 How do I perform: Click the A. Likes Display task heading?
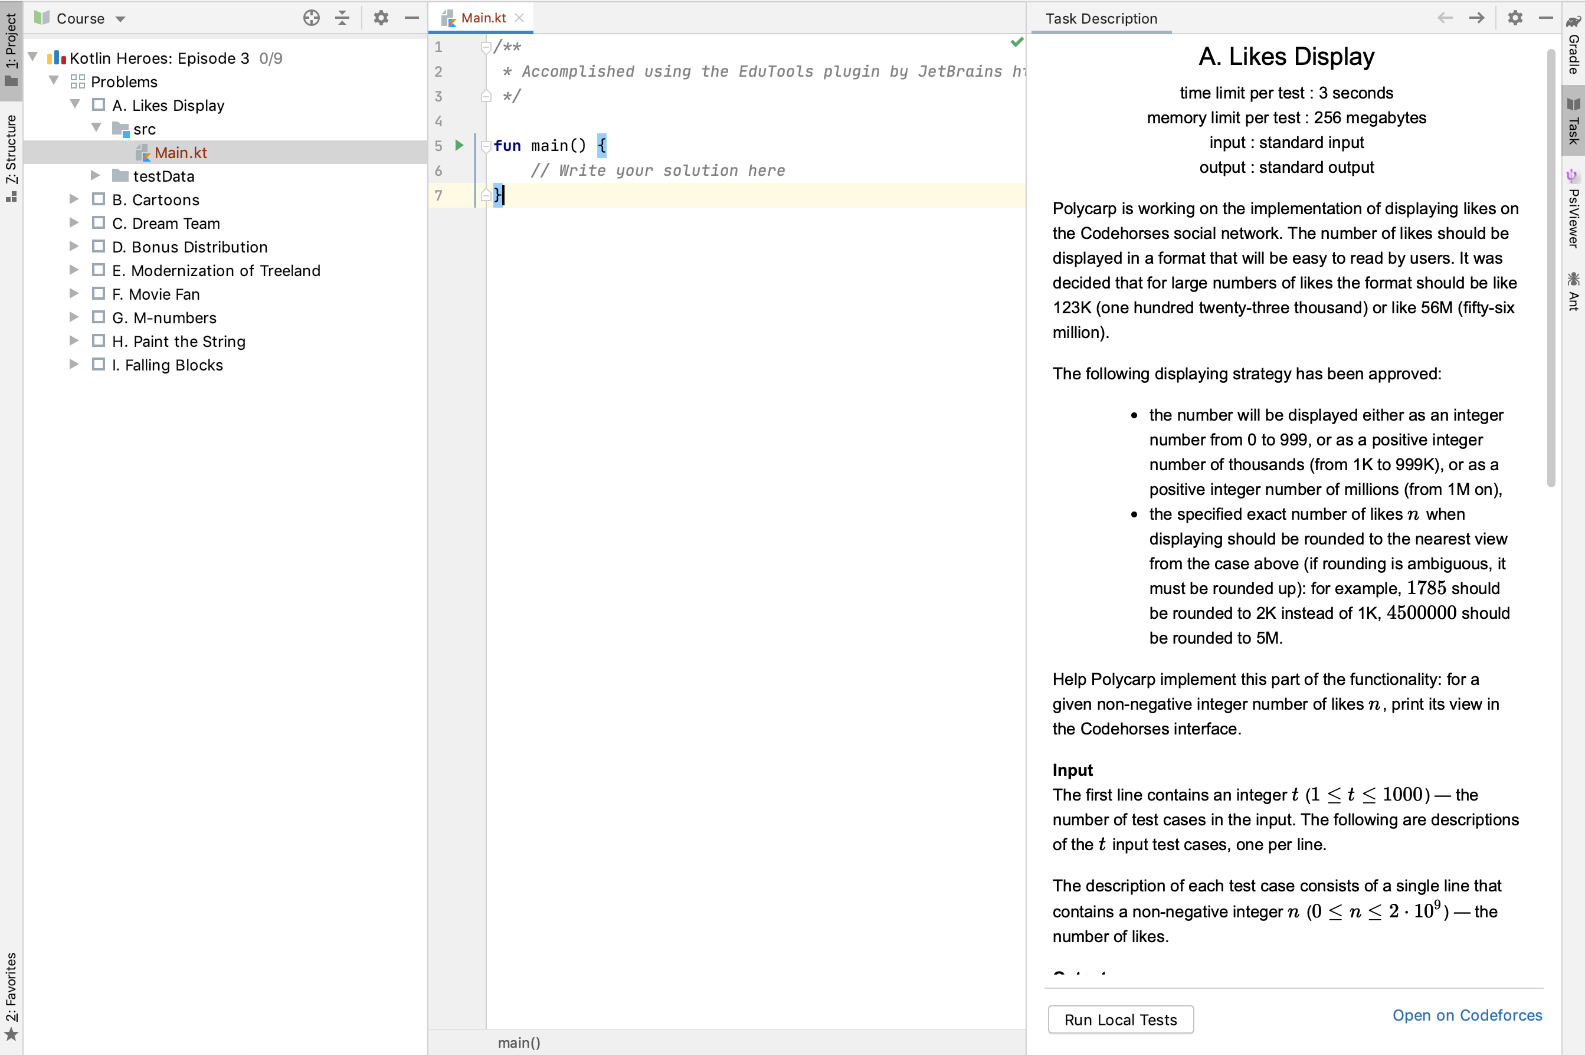coord(1286,57)
